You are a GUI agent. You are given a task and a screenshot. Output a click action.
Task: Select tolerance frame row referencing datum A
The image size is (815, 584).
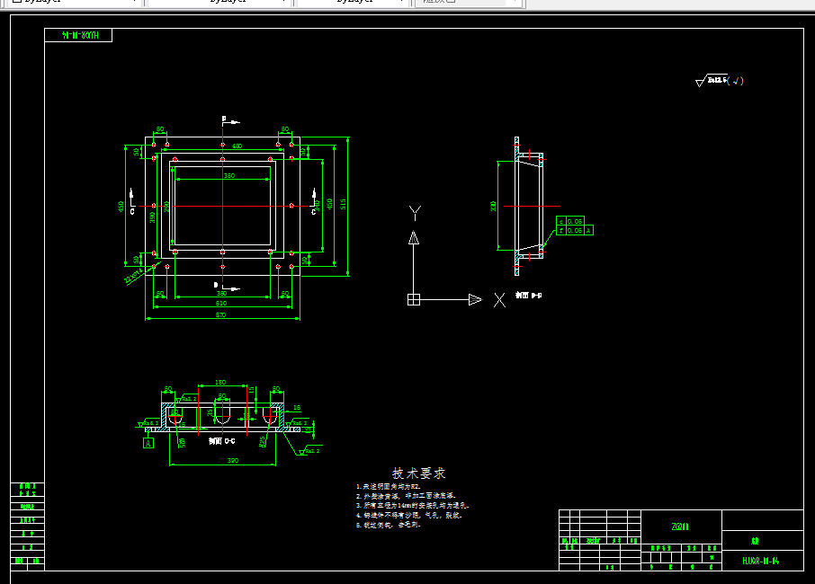(x=574, y=231)
